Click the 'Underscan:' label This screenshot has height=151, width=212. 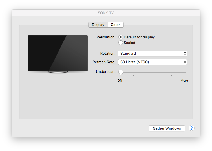106,72
